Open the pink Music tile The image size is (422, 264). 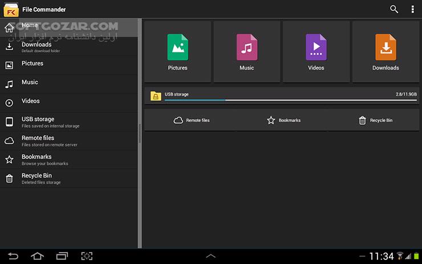(247, 52)
